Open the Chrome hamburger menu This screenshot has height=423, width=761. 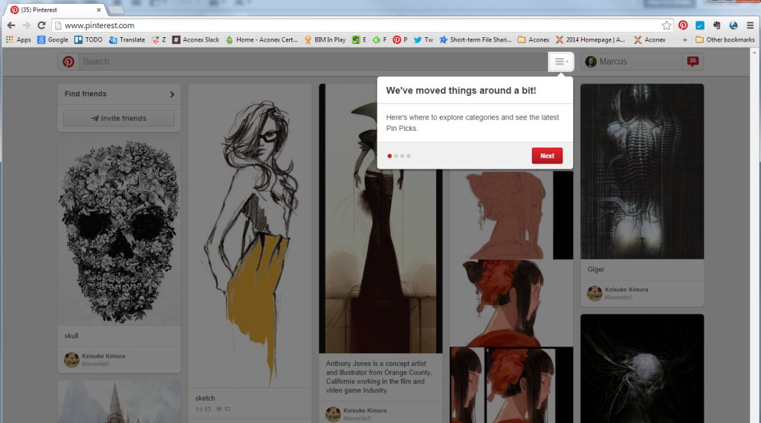[x=750, y=25]
